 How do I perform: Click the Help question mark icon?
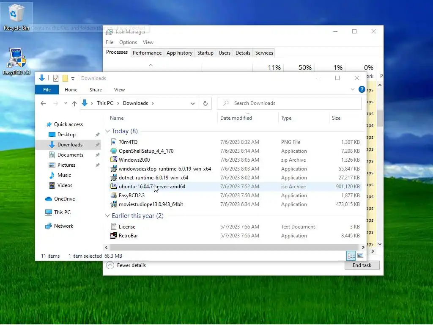[x=362, y=90]
